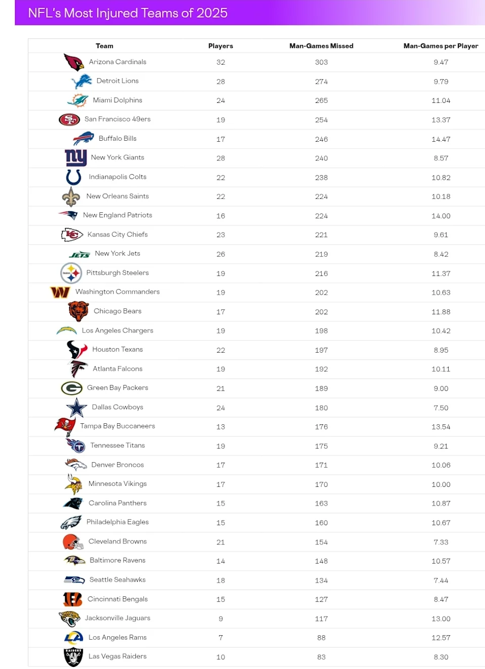Click the Miami Dolphins logo
Image resolution: width=485 pixels, height=669 pixels.
[78, 100]
